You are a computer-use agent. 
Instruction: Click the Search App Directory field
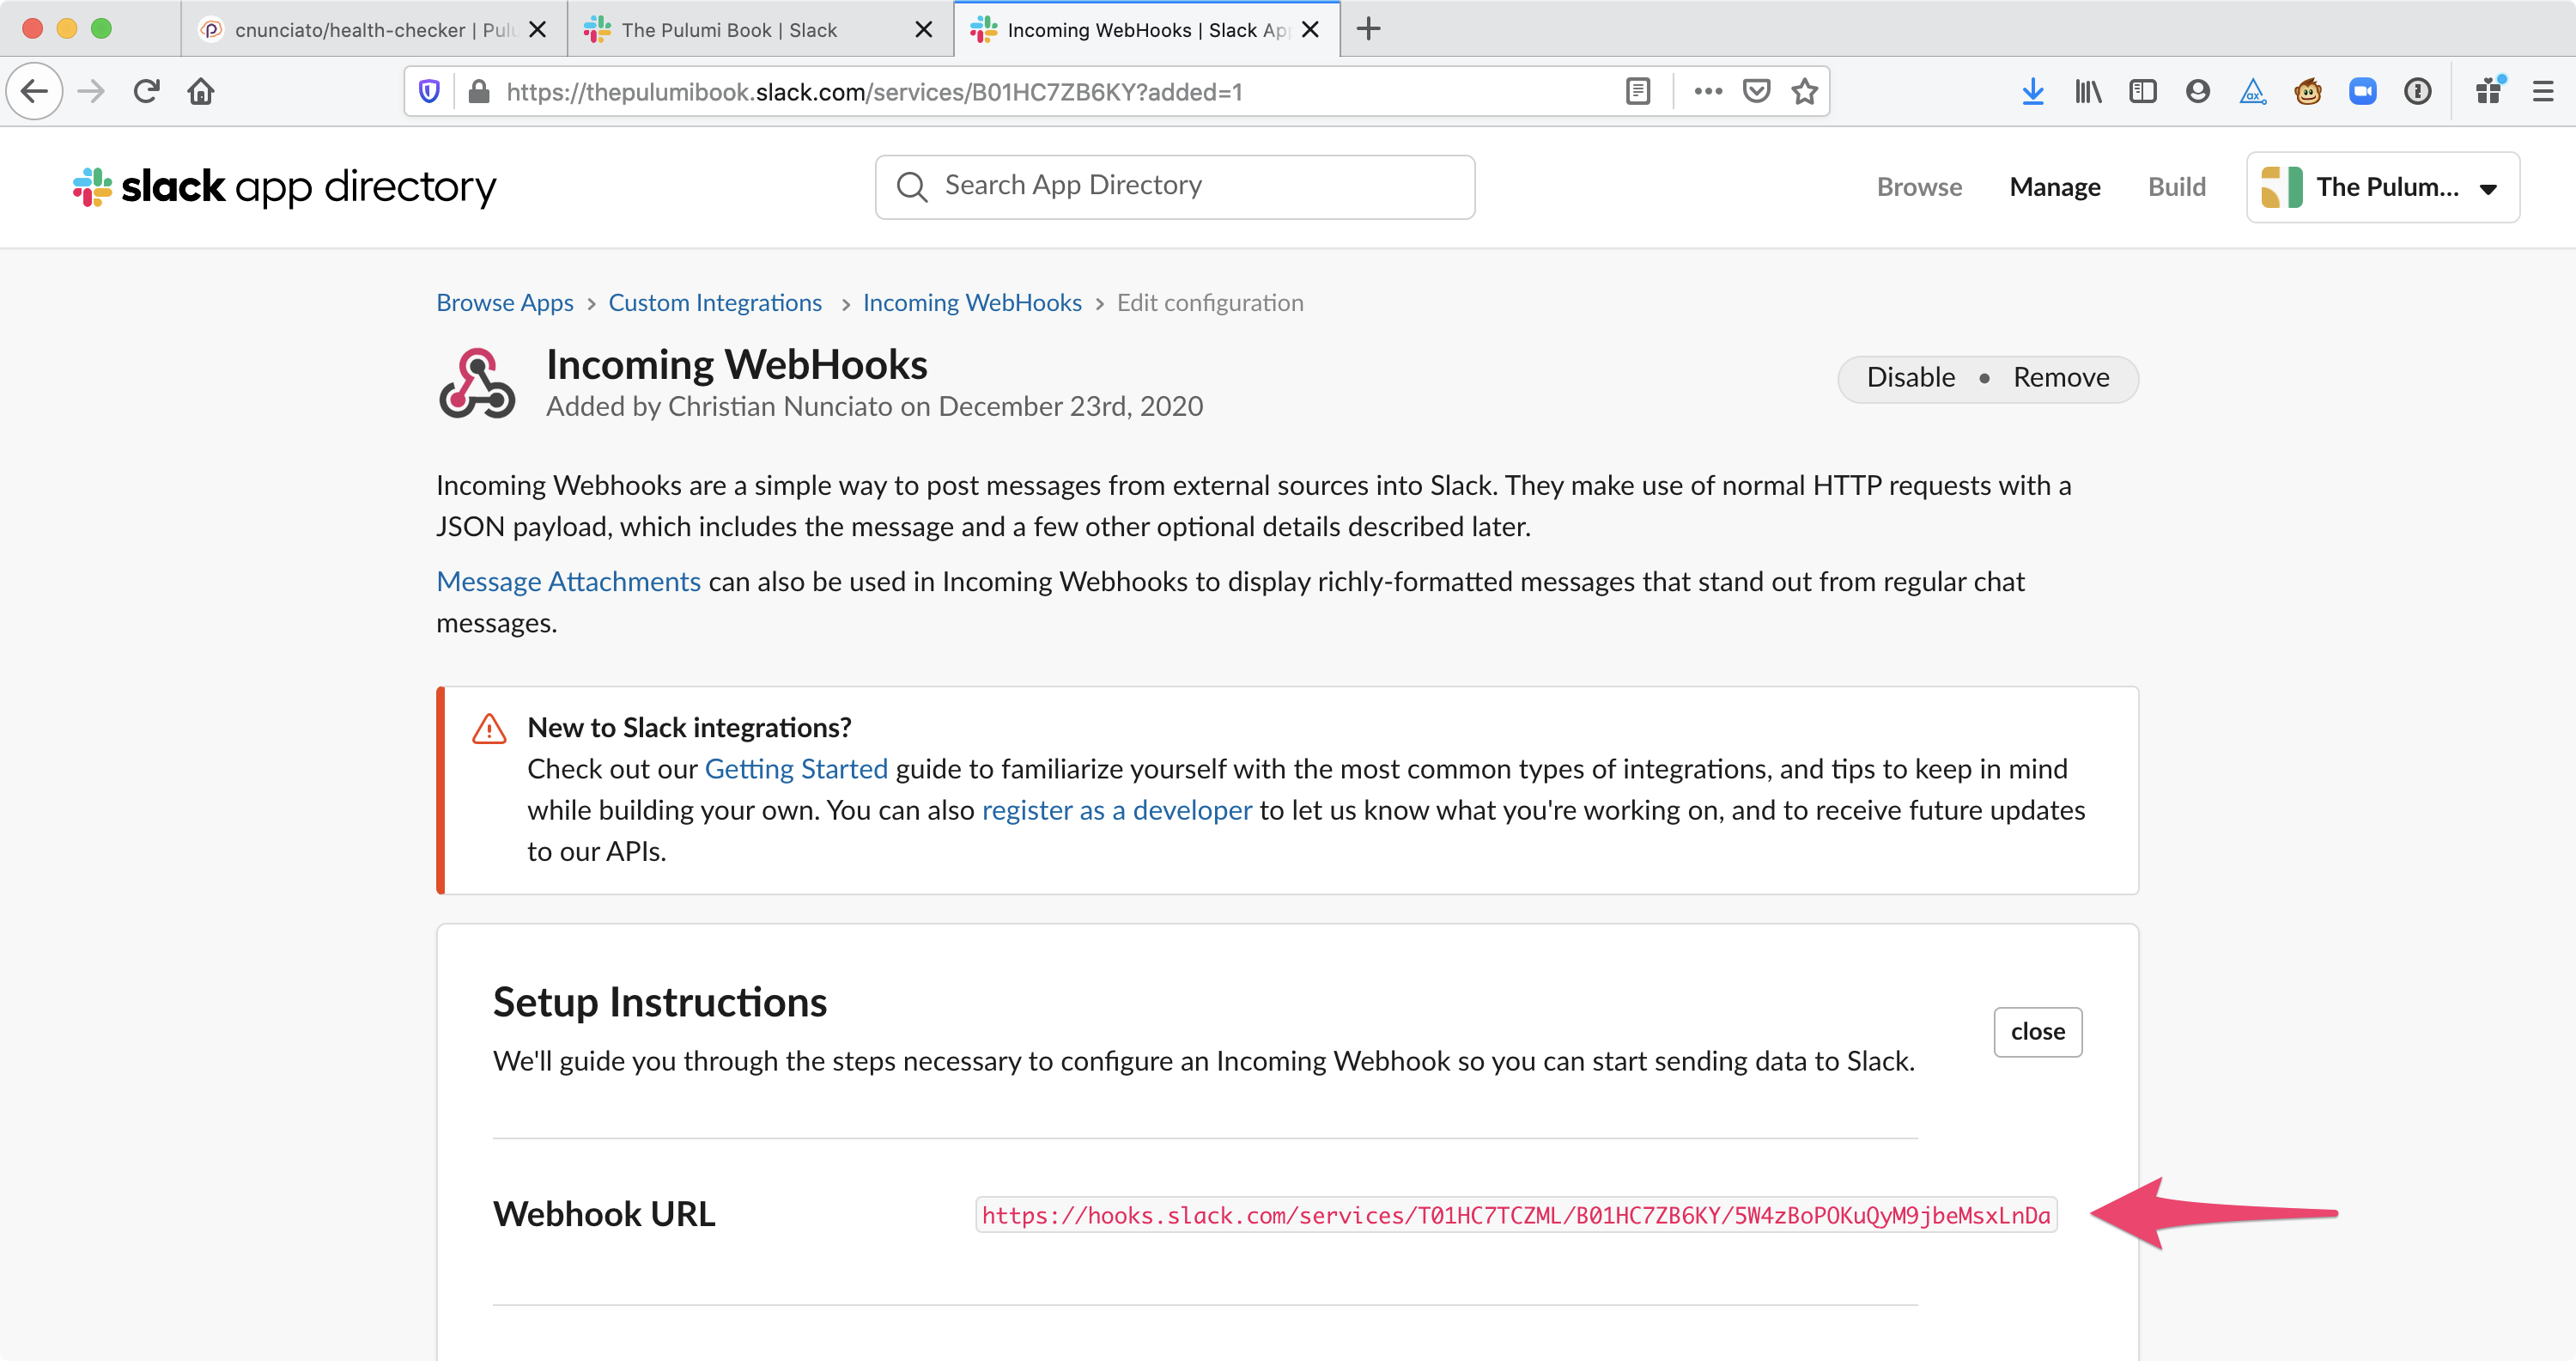pos(1174,186)
